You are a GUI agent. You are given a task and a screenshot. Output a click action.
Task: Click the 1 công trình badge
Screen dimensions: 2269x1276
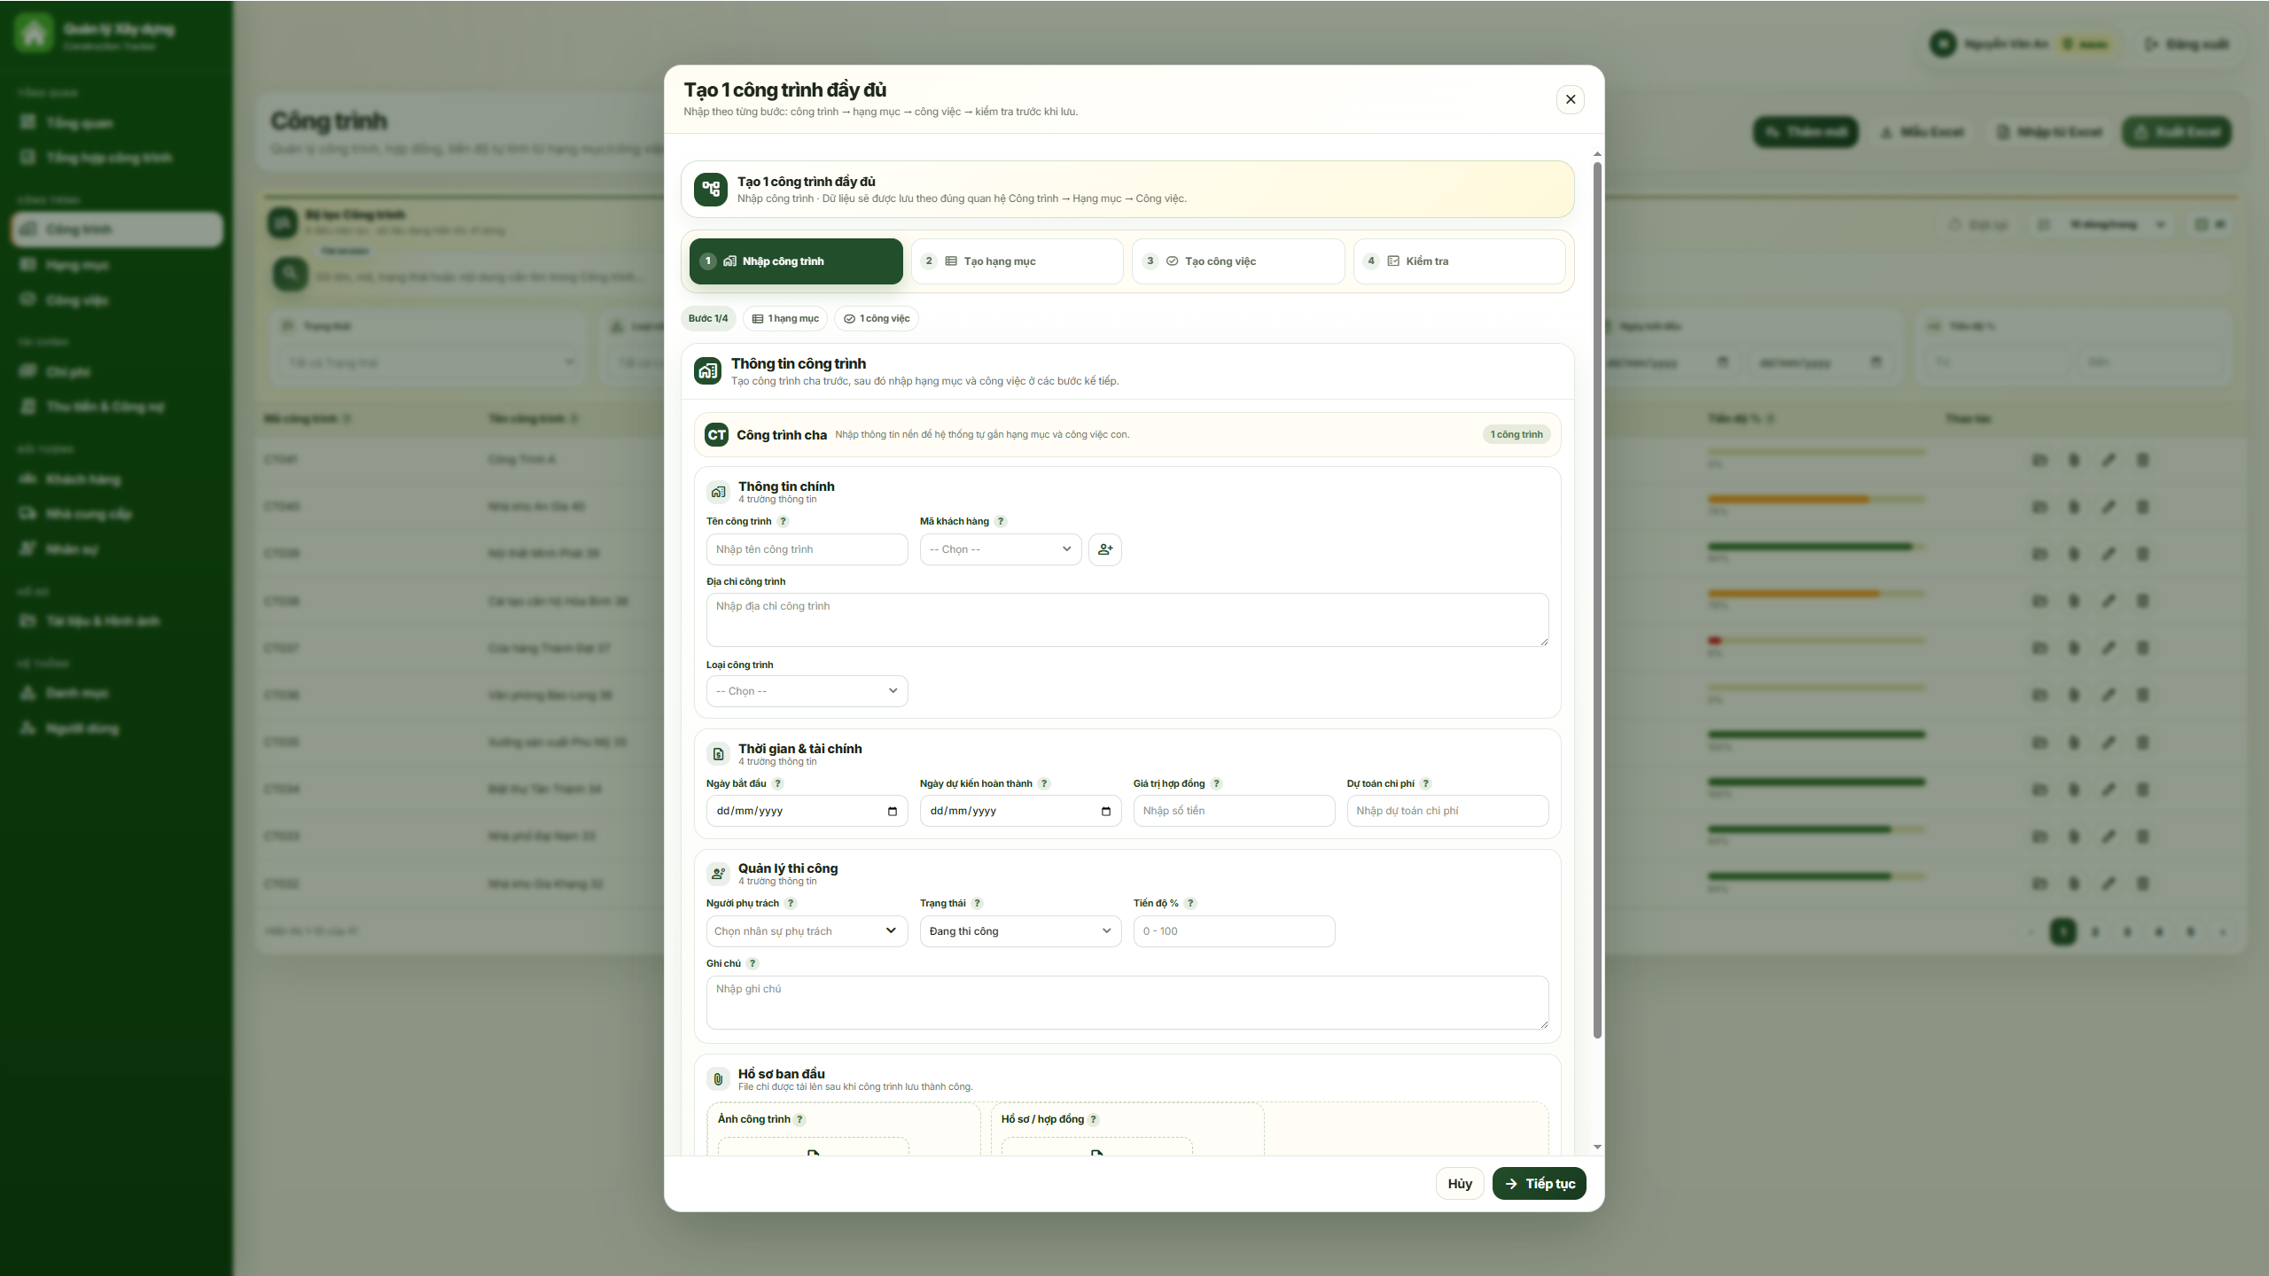point(1516,435)
